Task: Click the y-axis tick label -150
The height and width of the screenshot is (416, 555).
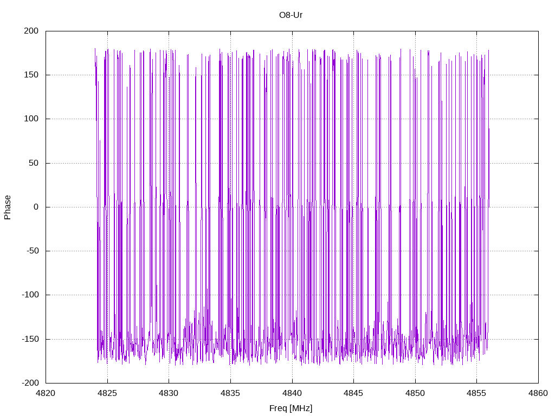Action: point(30,339)
